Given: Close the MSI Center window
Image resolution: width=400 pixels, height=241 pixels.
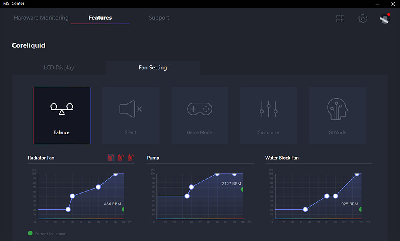Looking at the screenshot, I should [393, 4].
